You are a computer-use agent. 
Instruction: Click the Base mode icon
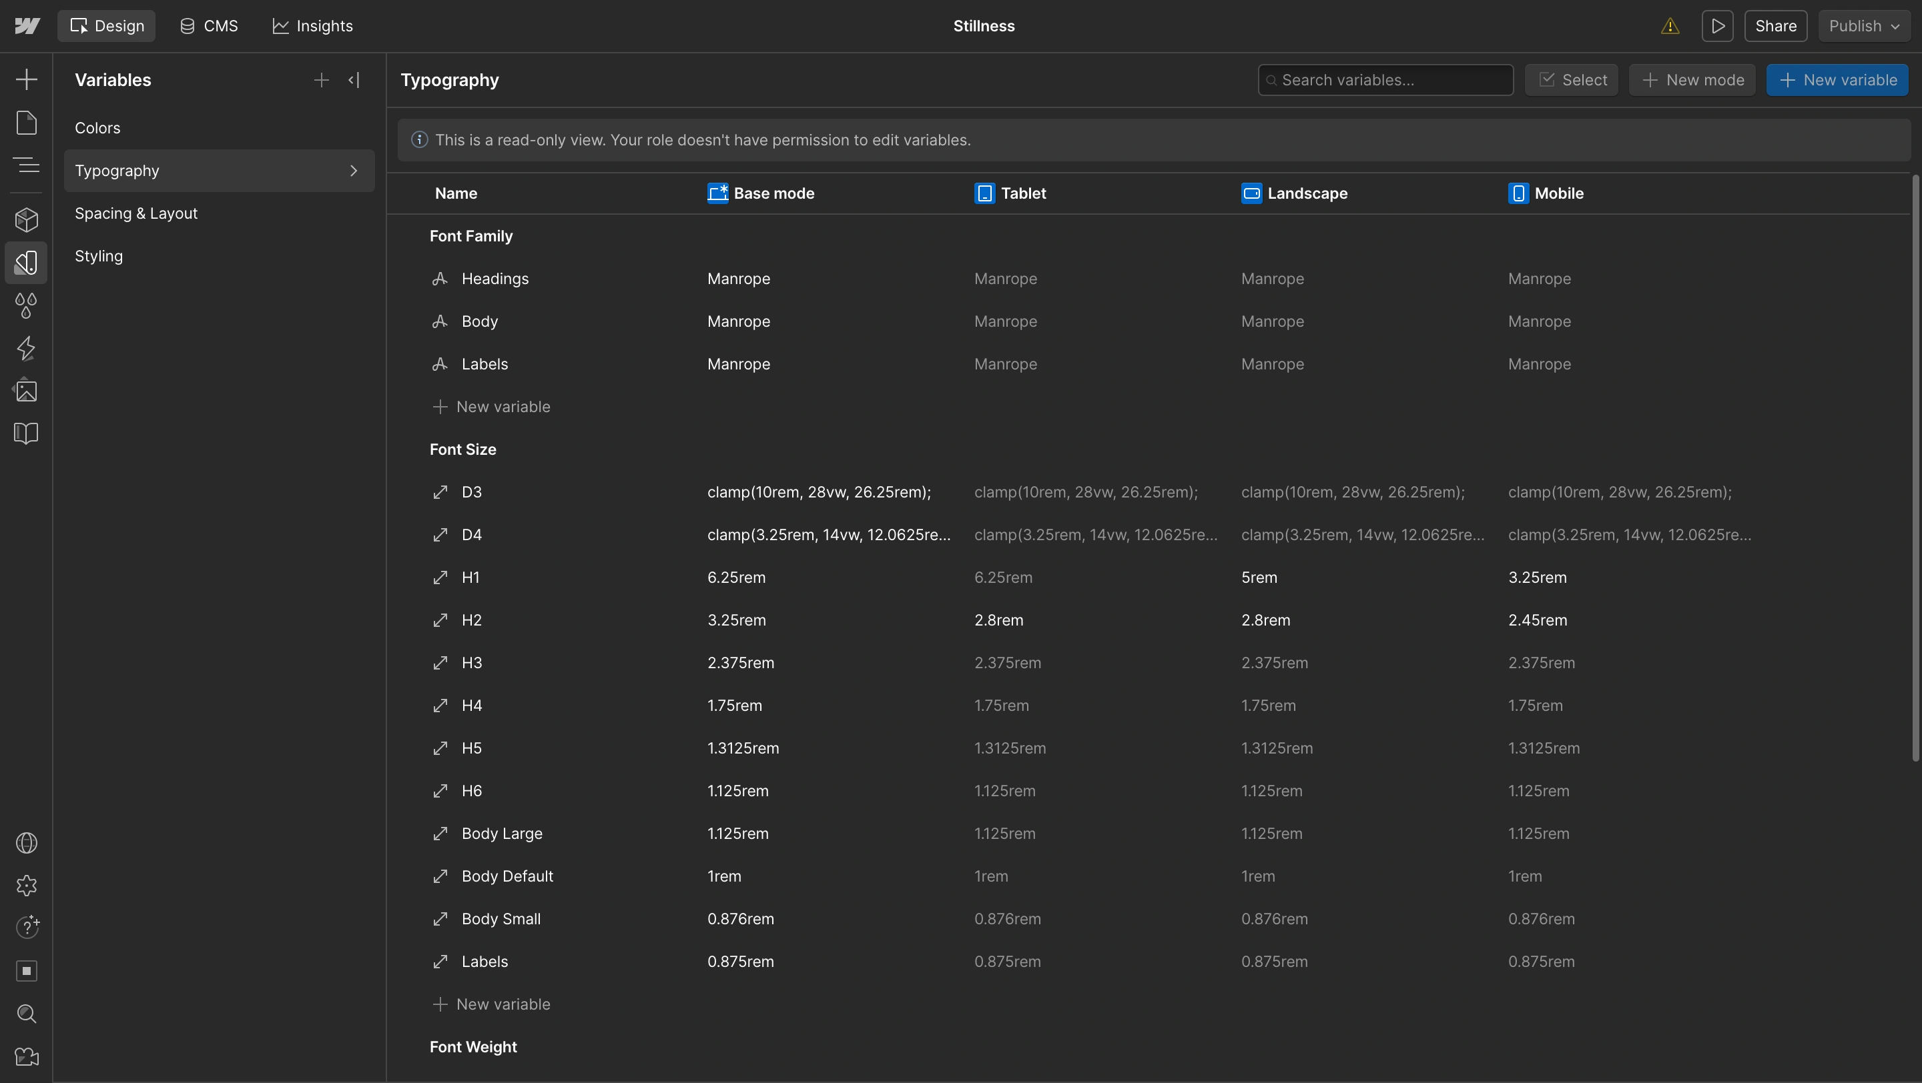pos(718,194)
